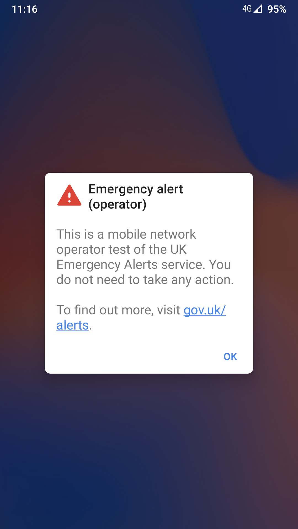Tap the signal strength icon

(x=258, y=9)
